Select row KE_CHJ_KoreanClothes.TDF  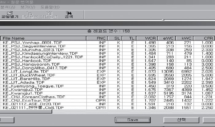point(107,97)
